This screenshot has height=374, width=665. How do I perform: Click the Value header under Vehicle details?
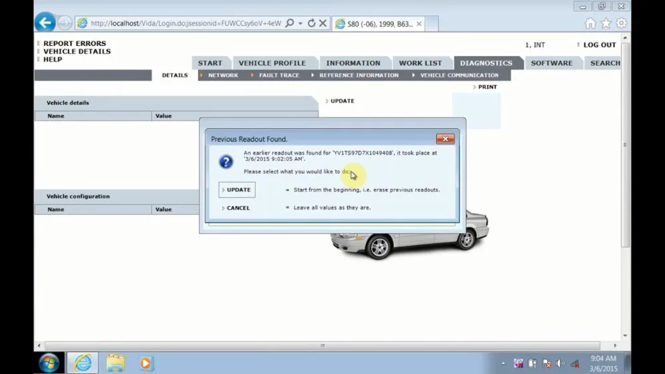(164, 116)
